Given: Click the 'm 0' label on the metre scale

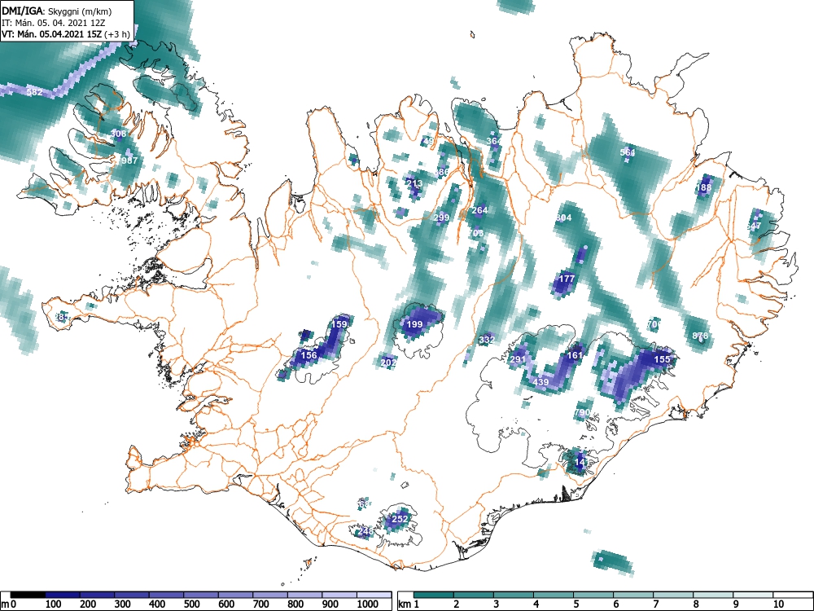Looking at the screenshot, I should click(10, 604).
